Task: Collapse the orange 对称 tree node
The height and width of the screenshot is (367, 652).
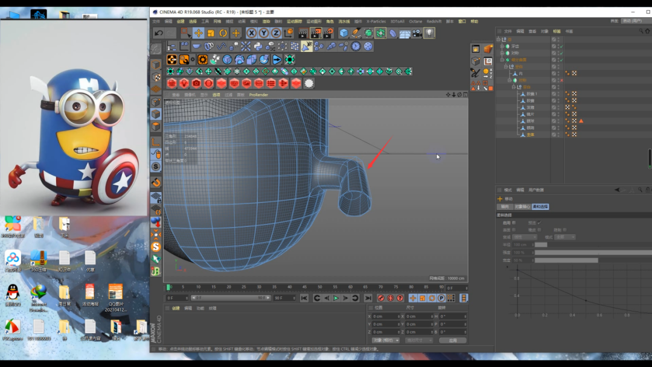Action: pyautogui.click(x=510, y=80)
